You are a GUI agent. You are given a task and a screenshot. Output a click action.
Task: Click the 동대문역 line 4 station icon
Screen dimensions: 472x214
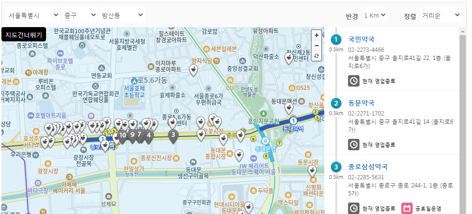(265, 141)
